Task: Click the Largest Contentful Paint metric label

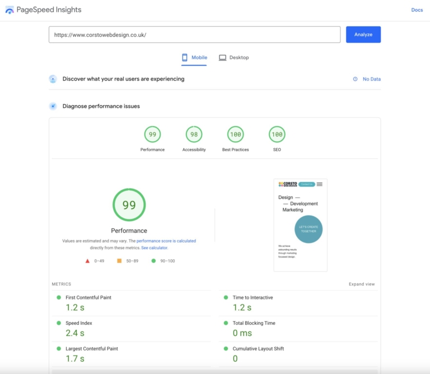Action: click(92, 348)
